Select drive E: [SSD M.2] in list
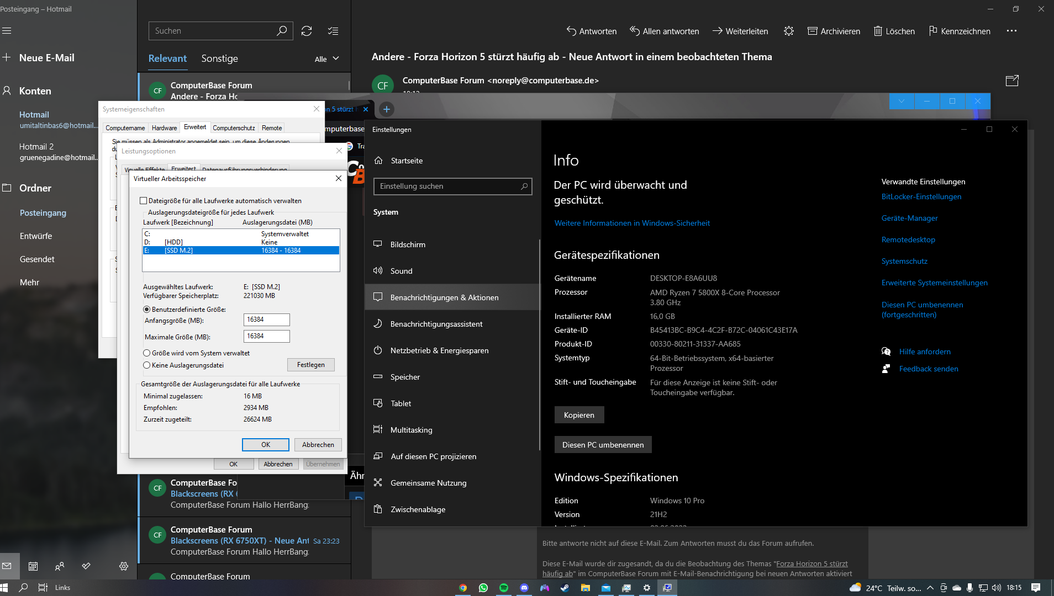Screen dimensions: 1054x596 [241, 251]
